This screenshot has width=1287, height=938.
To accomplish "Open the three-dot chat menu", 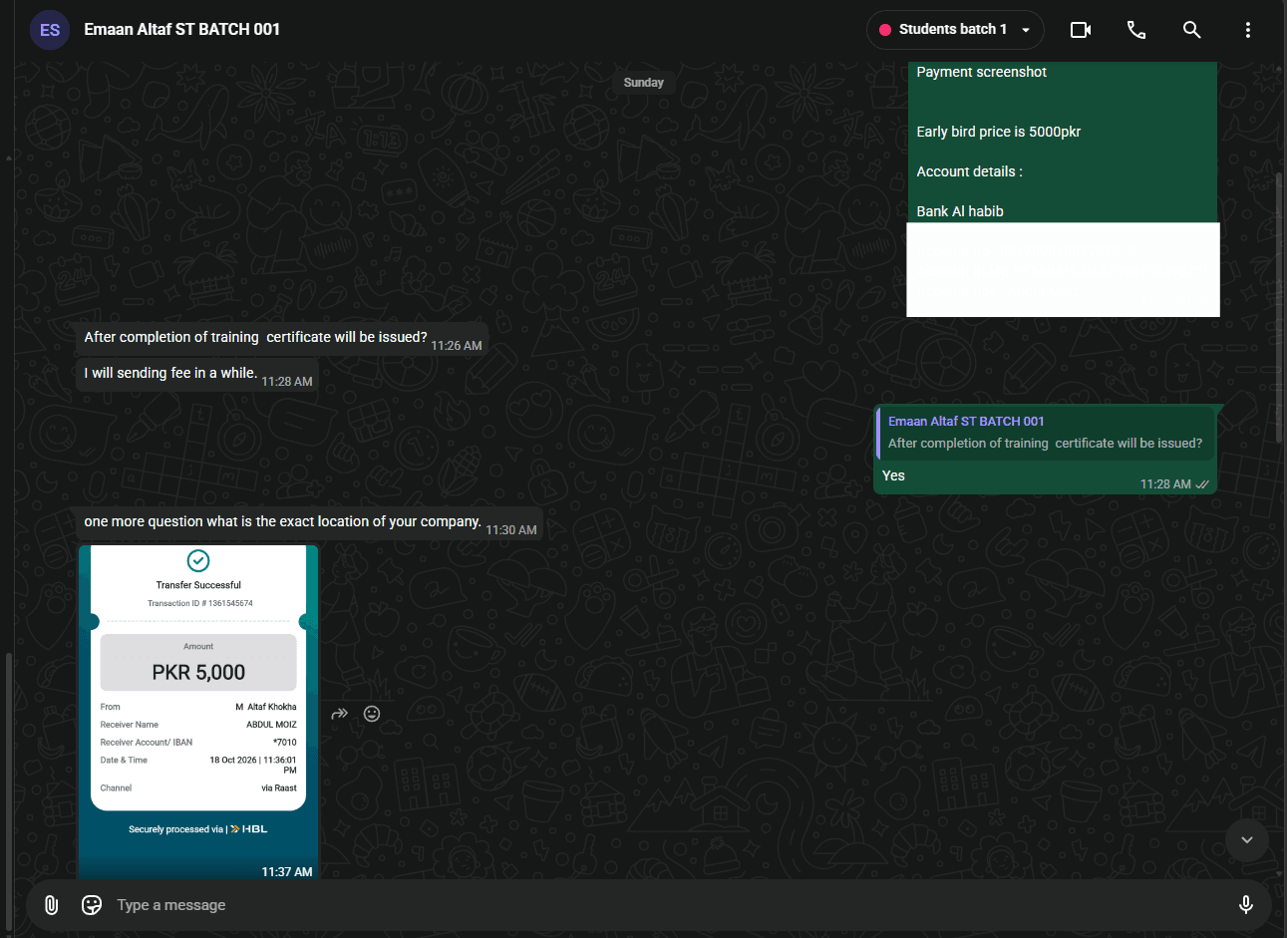I will coord(1247,30).
